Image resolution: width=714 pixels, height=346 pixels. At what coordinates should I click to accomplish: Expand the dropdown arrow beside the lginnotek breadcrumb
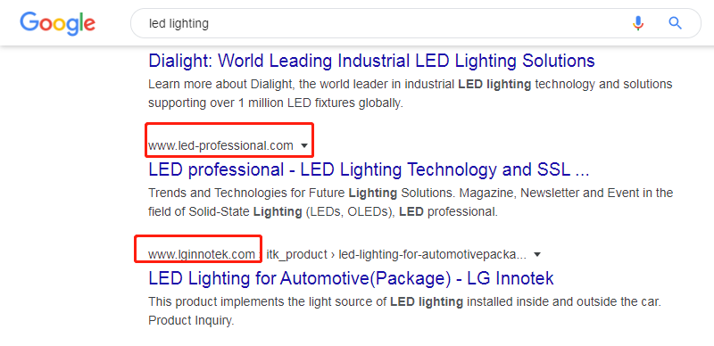coord(537,254)
